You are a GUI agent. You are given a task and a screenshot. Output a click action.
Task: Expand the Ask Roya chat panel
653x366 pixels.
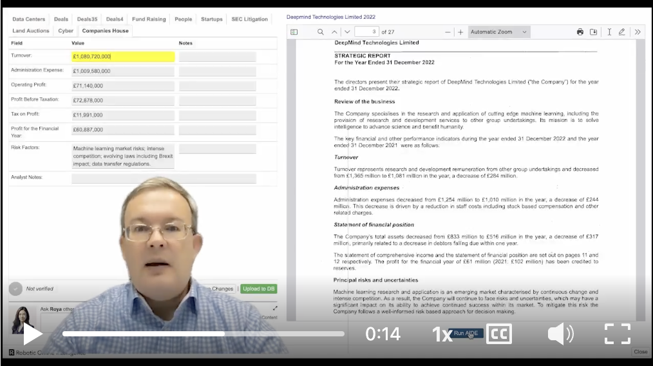click(275, 309)
